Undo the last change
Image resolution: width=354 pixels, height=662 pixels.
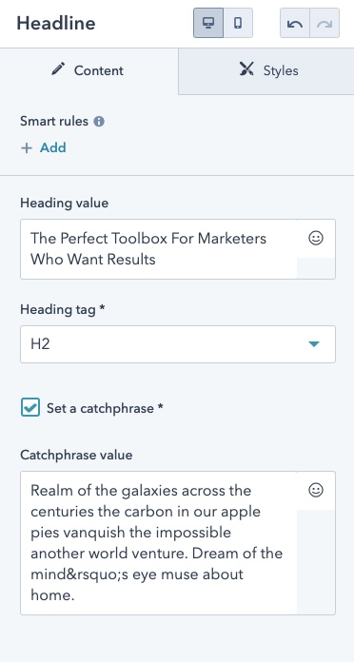tap(295, 23)
